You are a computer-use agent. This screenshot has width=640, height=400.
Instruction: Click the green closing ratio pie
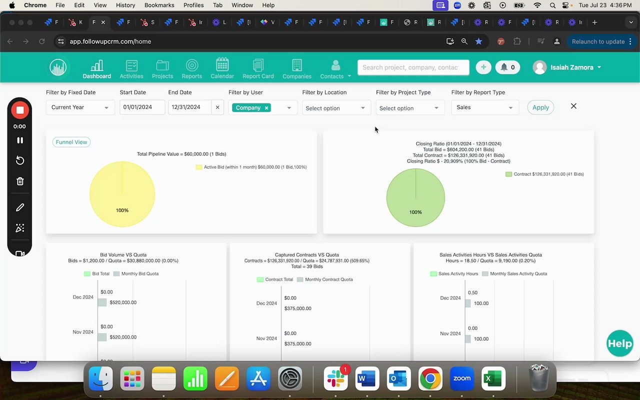[415, 197]
